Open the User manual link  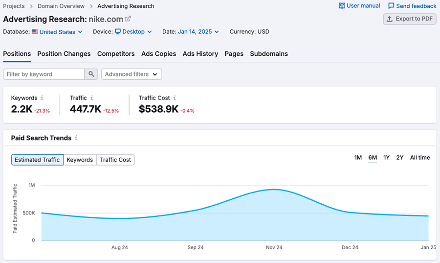(359, 6)
